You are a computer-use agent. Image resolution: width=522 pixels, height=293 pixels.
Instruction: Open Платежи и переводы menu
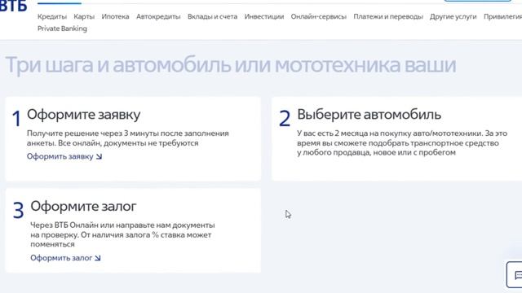388,16
